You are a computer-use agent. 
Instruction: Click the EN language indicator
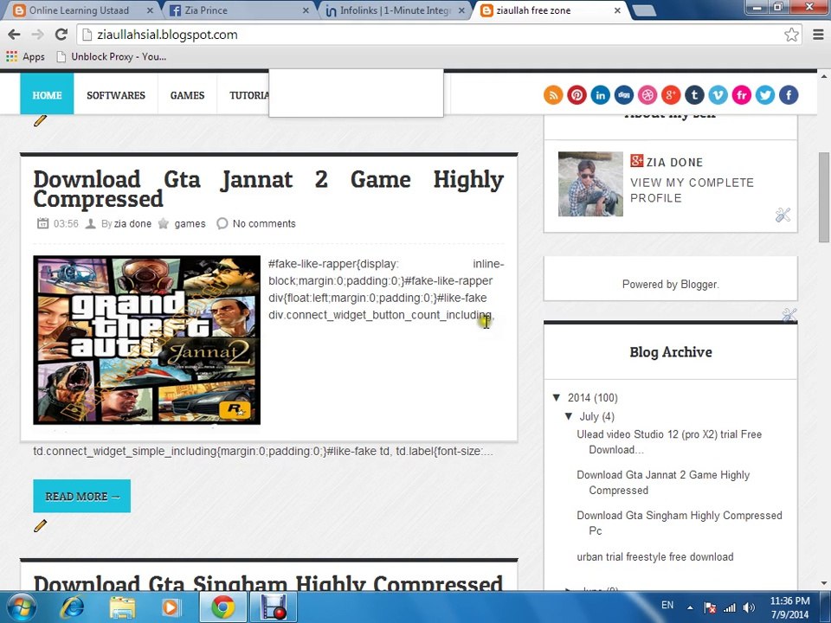coord(667,605)
